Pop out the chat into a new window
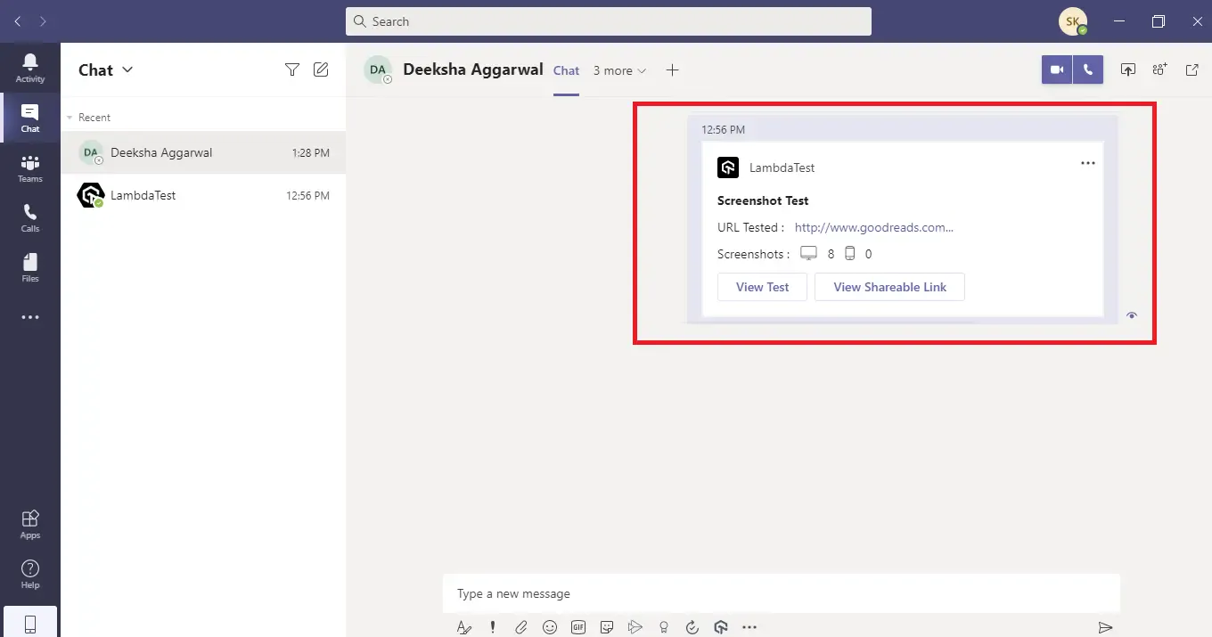1212x637 pixels. [x=1192, y=69]
